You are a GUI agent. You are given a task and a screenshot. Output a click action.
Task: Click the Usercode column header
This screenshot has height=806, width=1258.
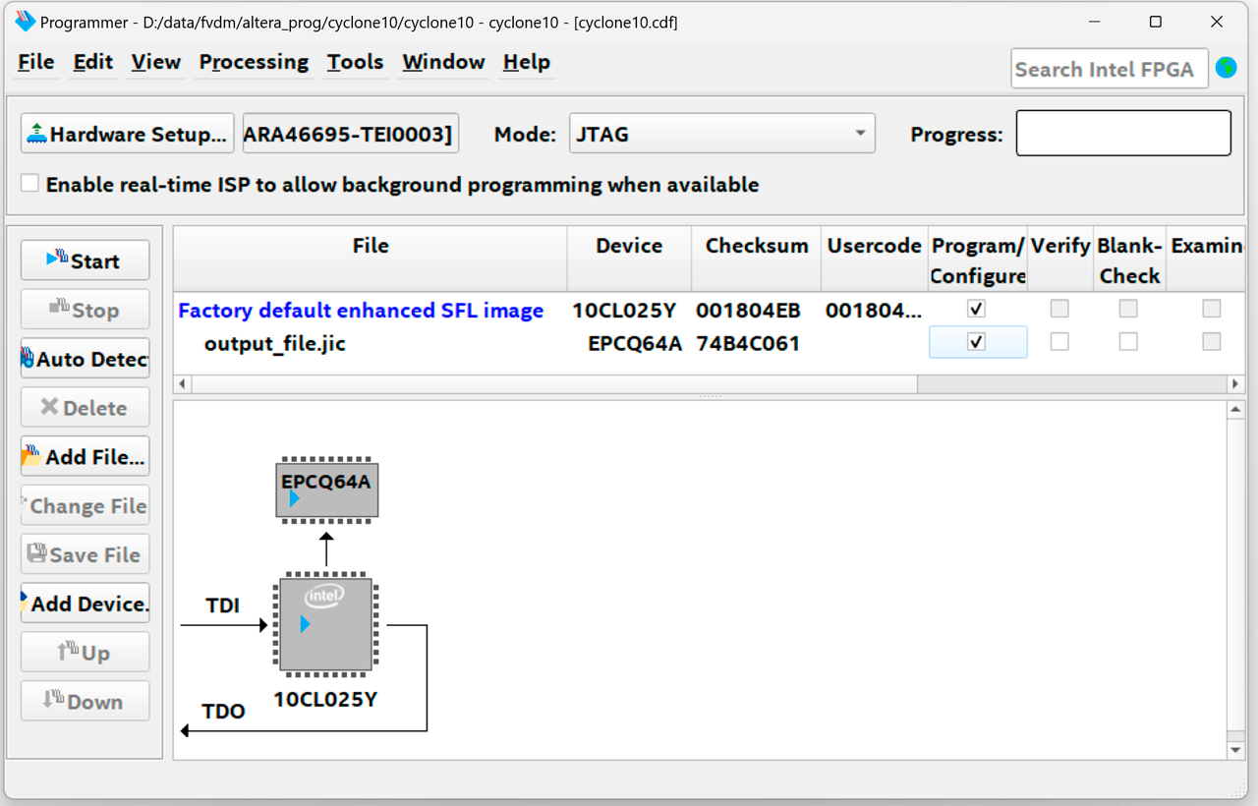tap(875, 259)
